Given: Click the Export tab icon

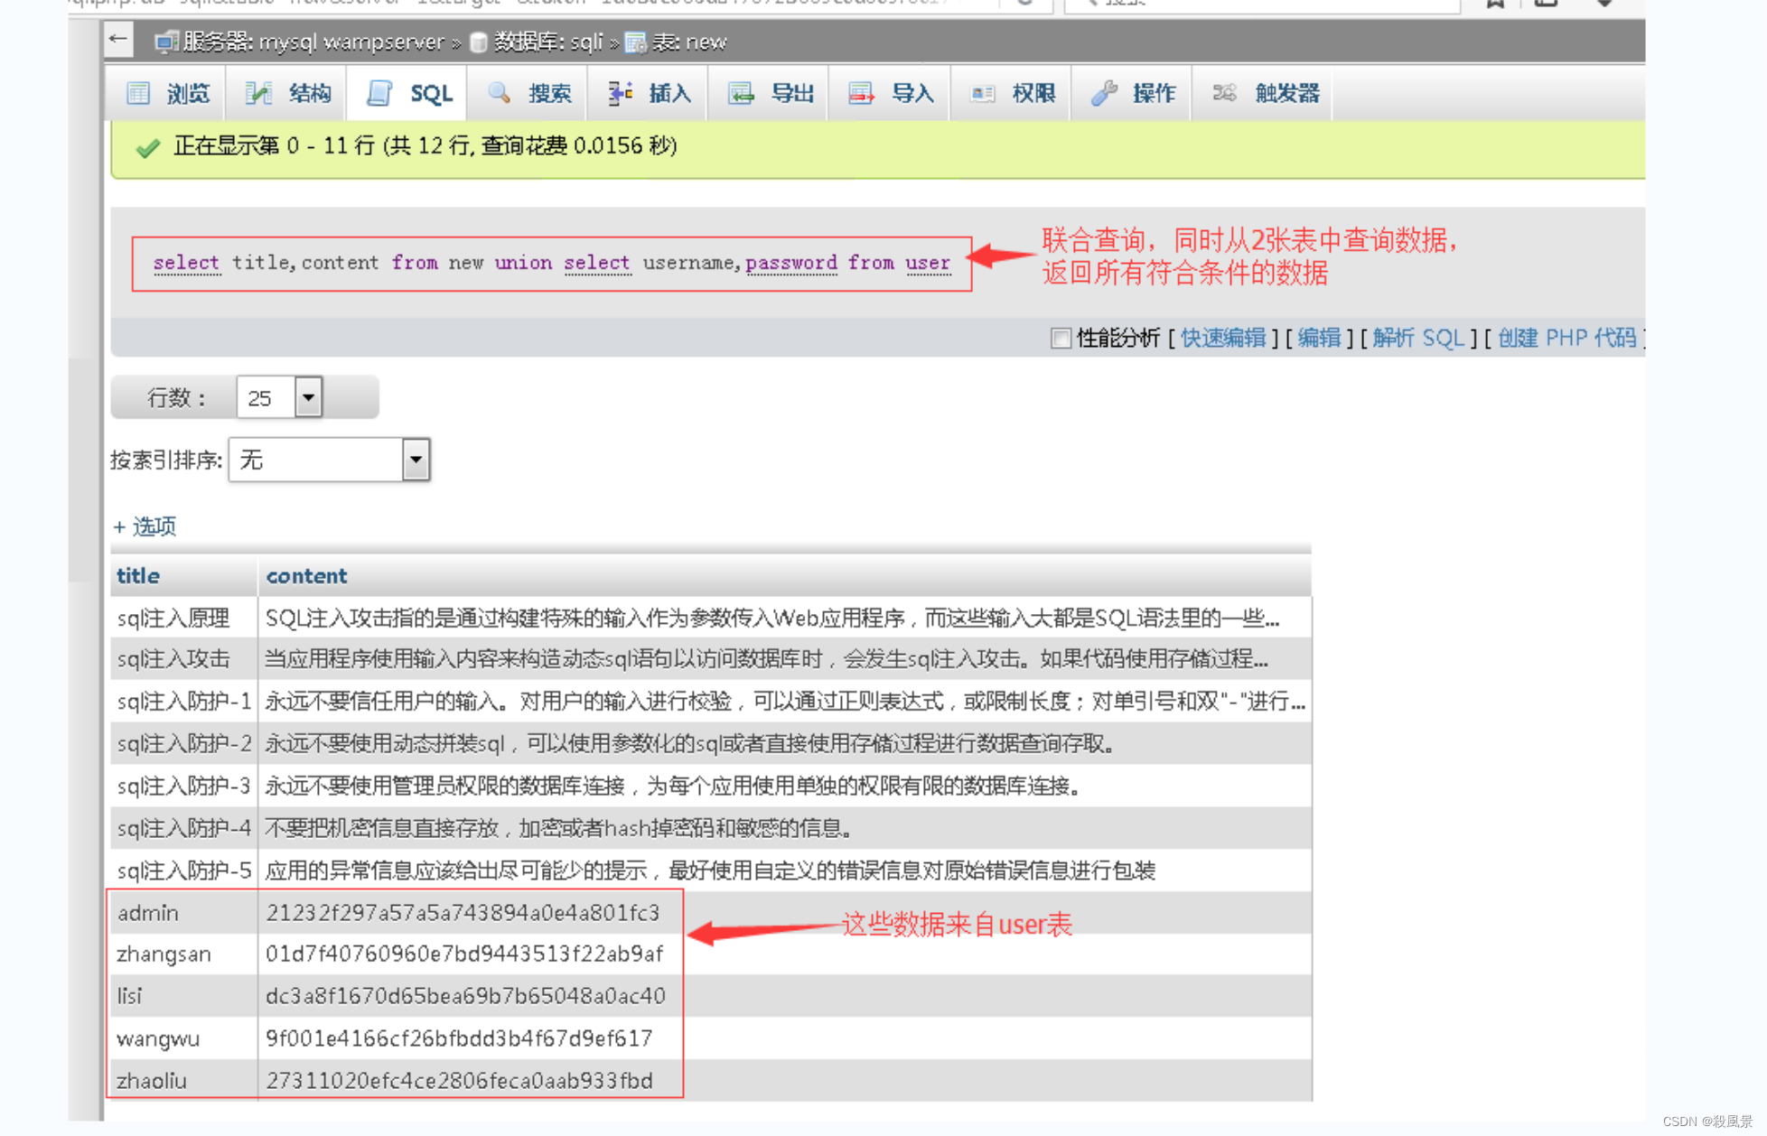Looking at the screenshot, I should point(741,93).
